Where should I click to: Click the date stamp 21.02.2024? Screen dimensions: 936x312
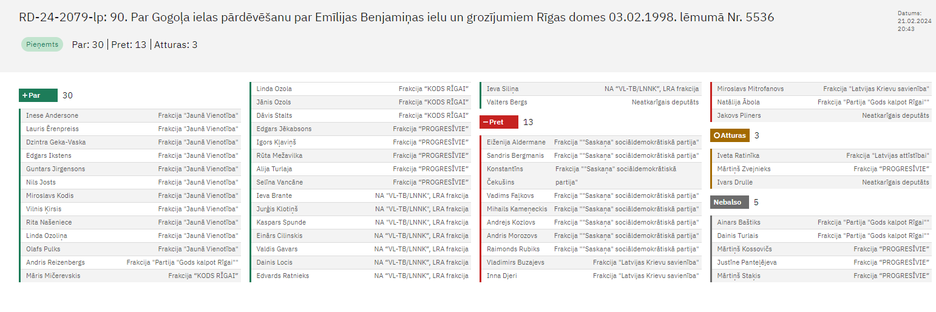(914, 21)
